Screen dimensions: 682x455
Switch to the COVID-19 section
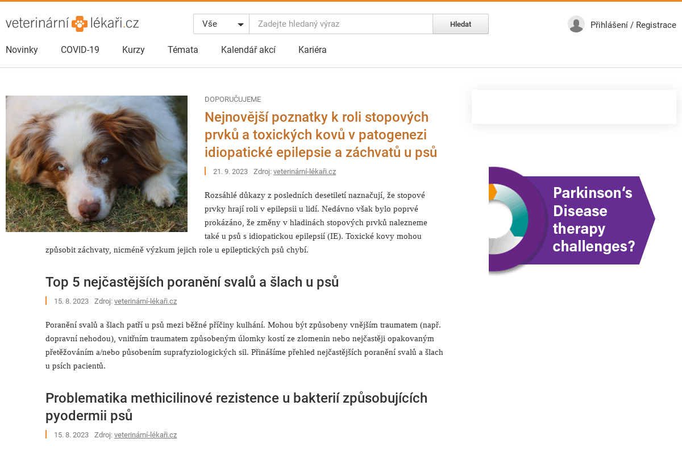coord(80,49)
